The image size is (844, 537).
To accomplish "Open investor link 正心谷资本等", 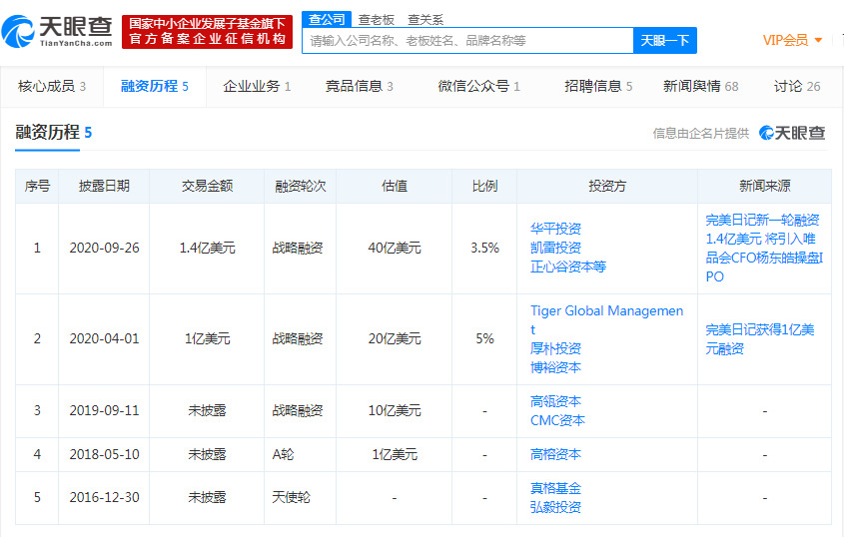I will point(568,267).
